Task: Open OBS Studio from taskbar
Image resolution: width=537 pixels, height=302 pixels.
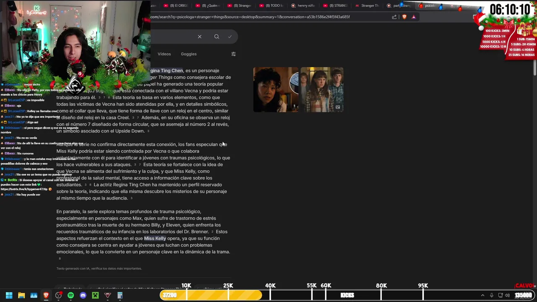Action: (58, 295)
